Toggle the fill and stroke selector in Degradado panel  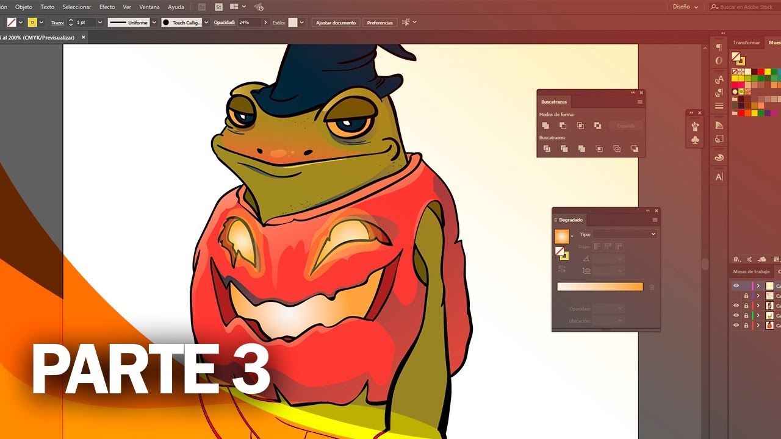tap(561, 252)
